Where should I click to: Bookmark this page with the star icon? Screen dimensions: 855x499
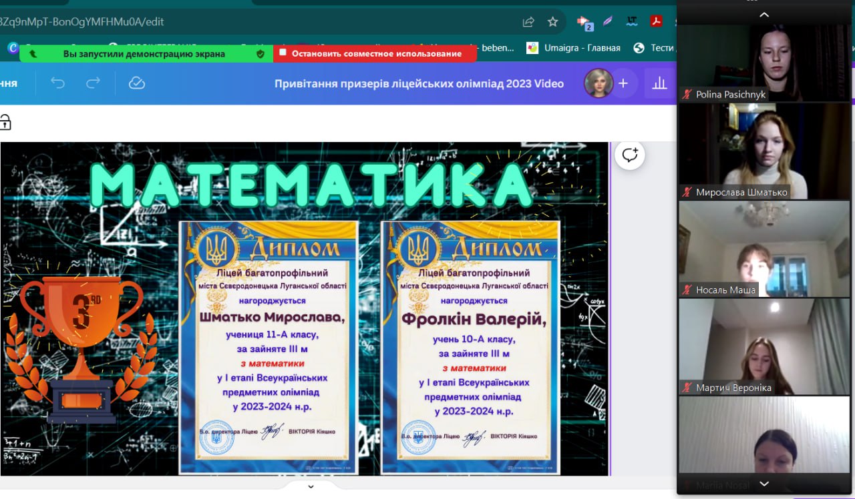[x=552, y=22]
